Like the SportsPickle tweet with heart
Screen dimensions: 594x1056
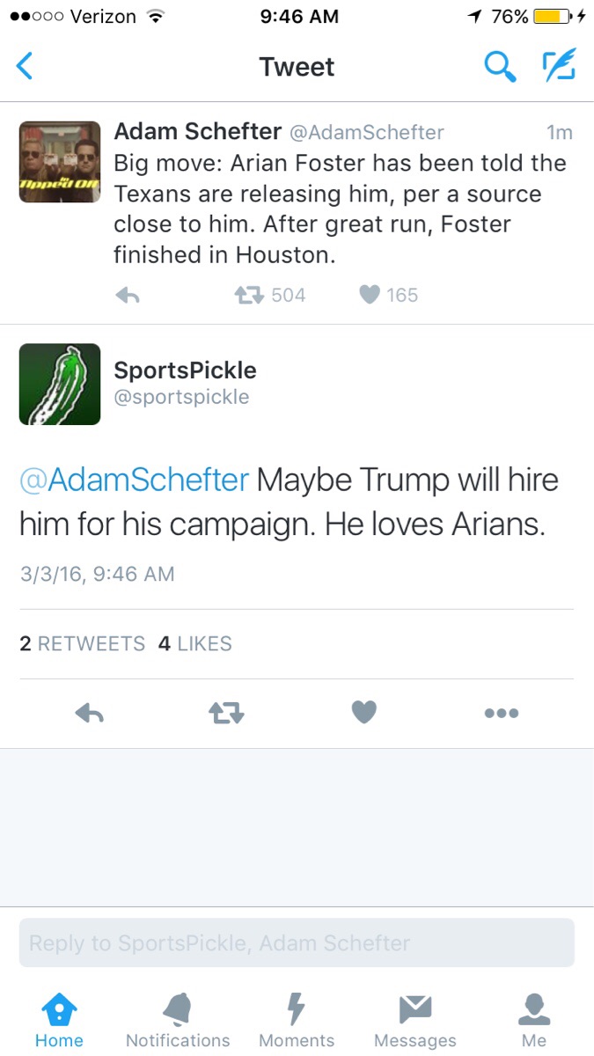[363, 712]
